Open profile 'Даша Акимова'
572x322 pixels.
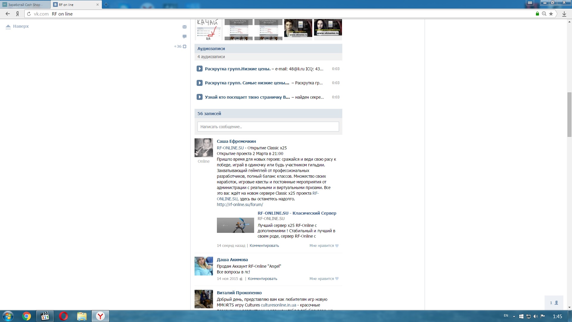click(x=232, y=260)
